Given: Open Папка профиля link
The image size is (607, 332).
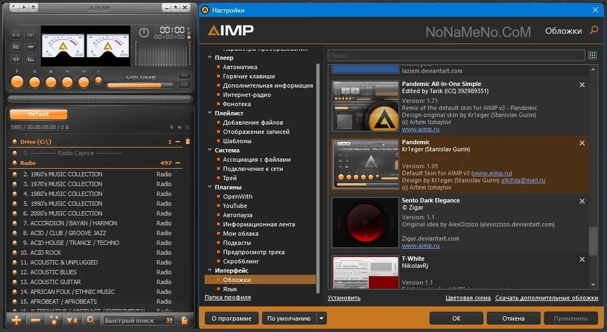Looking at the screenshot, I should 227,298.
